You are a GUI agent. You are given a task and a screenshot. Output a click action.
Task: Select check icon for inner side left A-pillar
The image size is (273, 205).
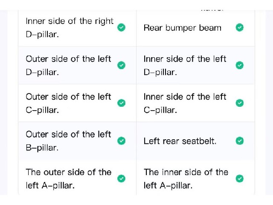pos(240,179)
